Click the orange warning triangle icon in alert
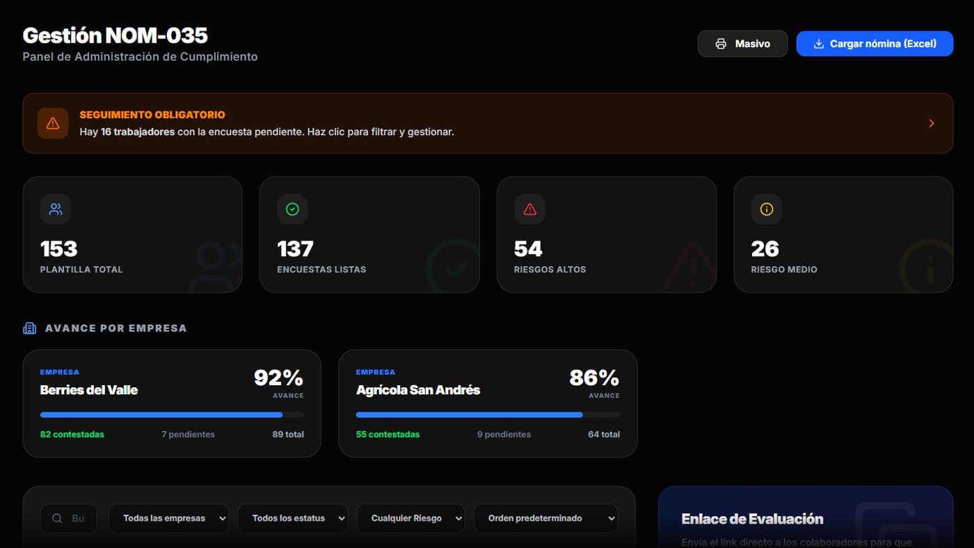This screenshot has height=548, width=974. tap(53, 123)
